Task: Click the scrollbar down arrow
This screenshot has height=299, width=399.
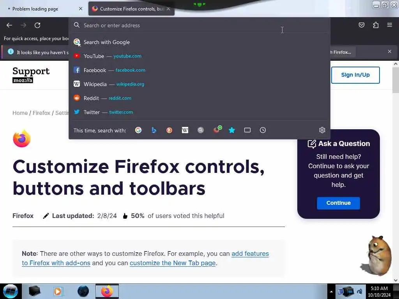Action: [x=395, y=280]
